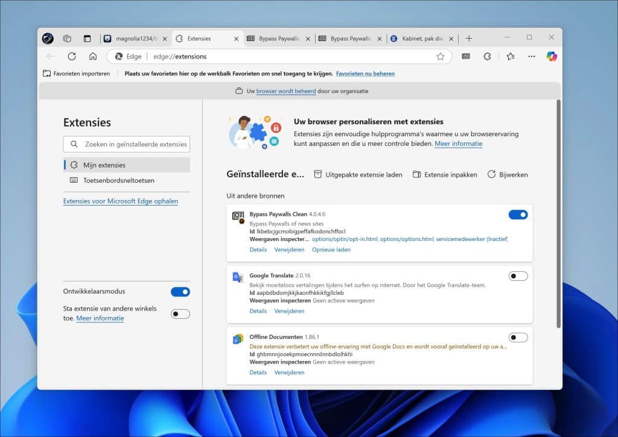Go to Home page icon
Image resolution: width=618 pixels, height=437 pixels.
(92, 56)
